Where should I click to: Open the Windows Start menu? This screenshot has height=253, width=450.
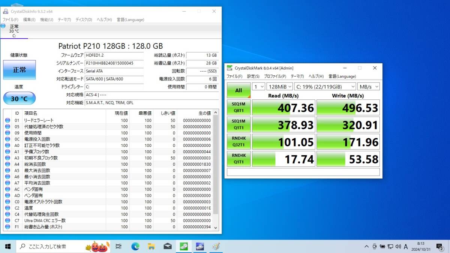click(x=7, y=246)
